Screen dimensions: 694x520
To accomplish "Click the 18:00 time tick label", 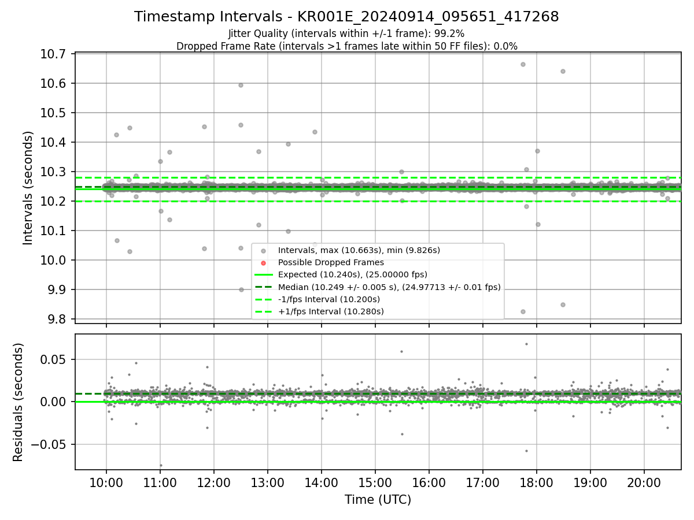I will [x=537, y=482].
